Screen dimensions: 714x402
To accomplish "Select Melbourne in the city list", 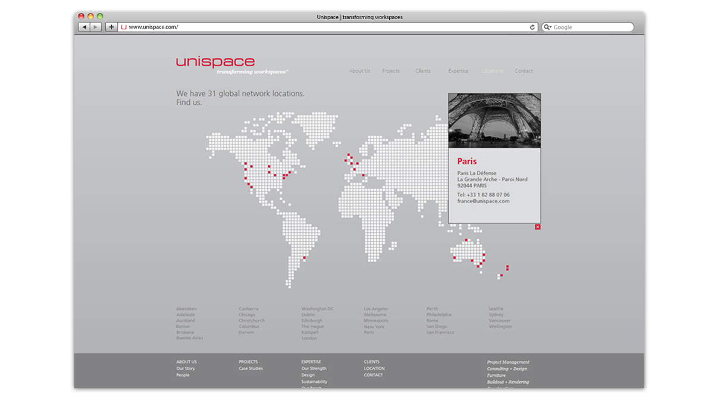I will (x=375, y=314).
